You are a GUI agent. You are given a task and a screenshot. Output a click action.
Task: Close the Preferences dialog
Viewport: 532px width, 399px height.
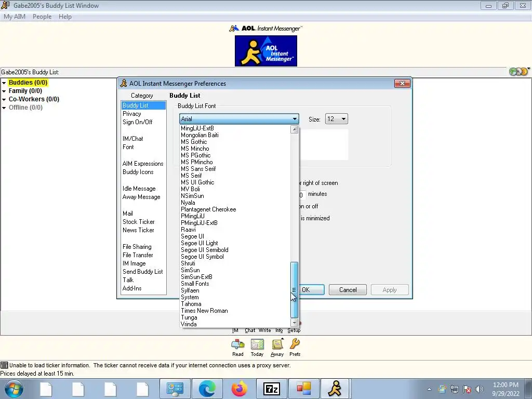pyautogui.click(x=403, y=84)
